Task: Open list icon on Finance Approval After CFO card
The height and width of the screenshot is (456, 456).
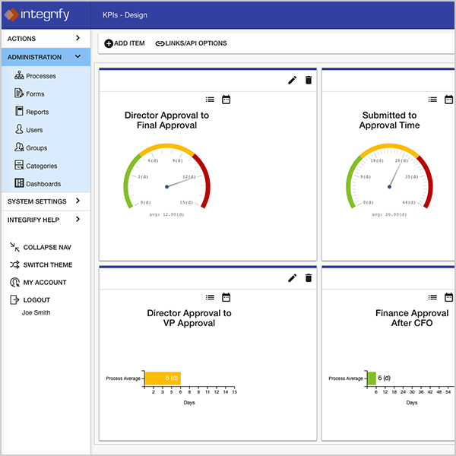Action: (x=432, y=297)
